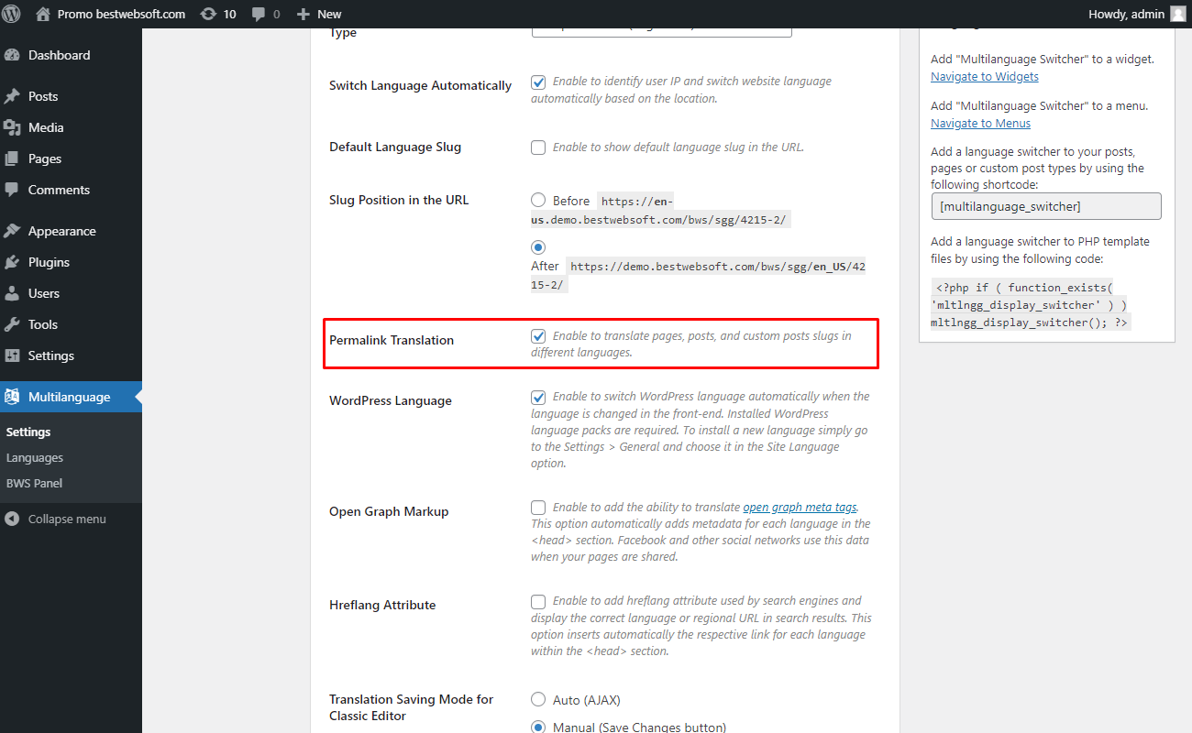Open WordPress Settings menu item
This screenshot has width=1192, height=733.
pos(71,356)
